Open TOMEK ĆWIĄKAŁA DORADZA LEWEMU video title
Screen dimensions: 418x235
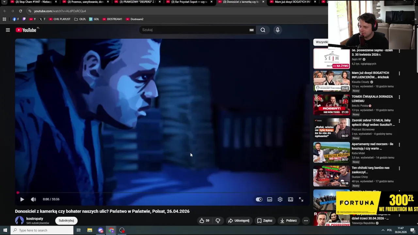click(372, 99)
